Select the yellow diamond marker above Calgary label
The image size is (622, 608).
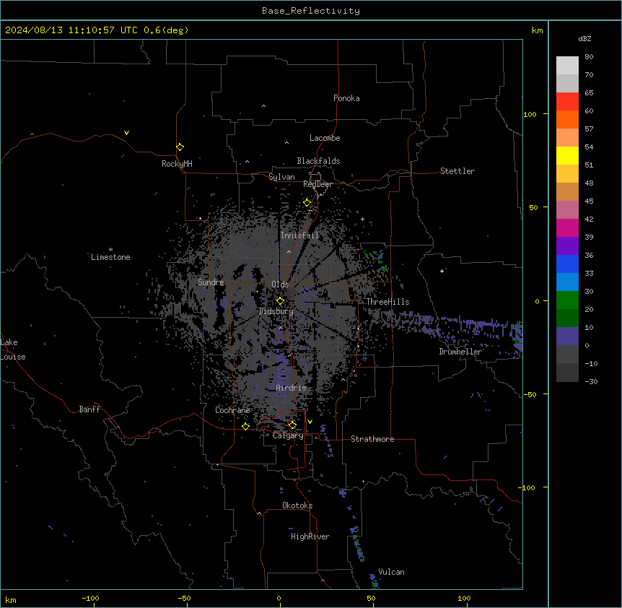coord(292,425)
